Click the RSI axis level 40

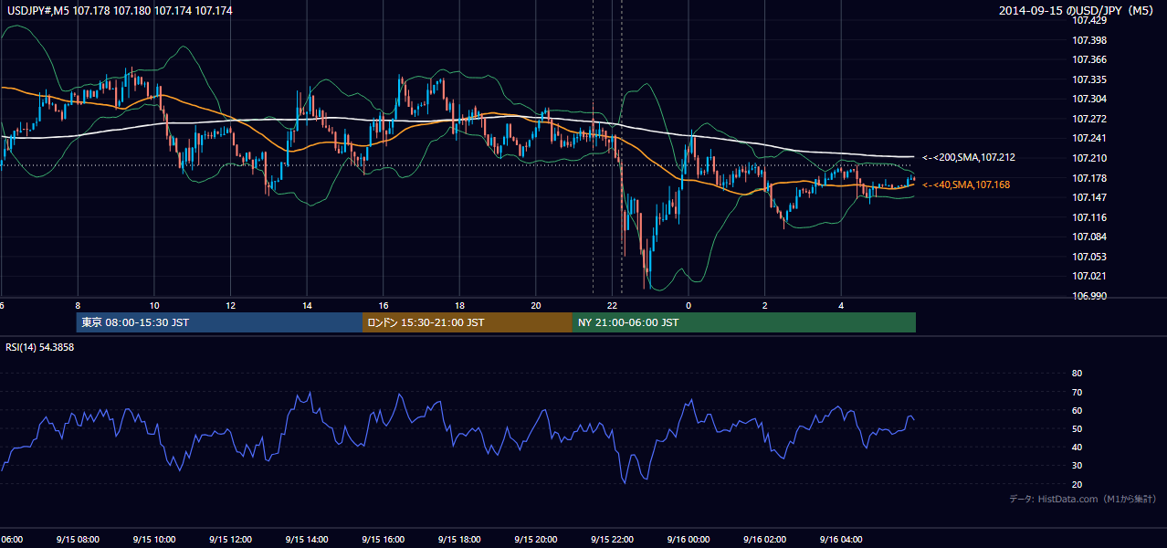[x=1077, y=447]
